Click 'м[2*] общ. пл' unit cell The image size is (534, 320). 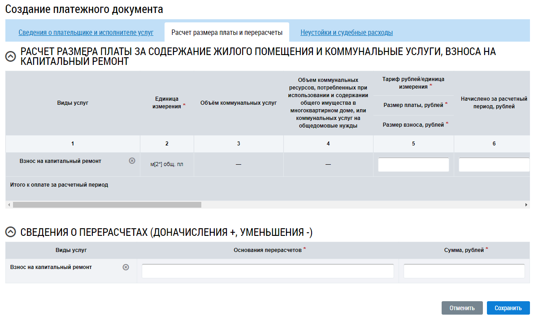pos(167,165)
